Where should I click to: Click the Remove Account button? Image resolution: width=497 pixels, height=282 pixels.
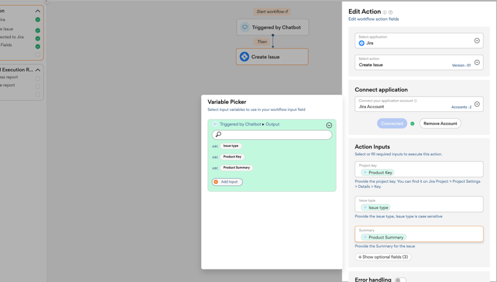tap(440, 123)
